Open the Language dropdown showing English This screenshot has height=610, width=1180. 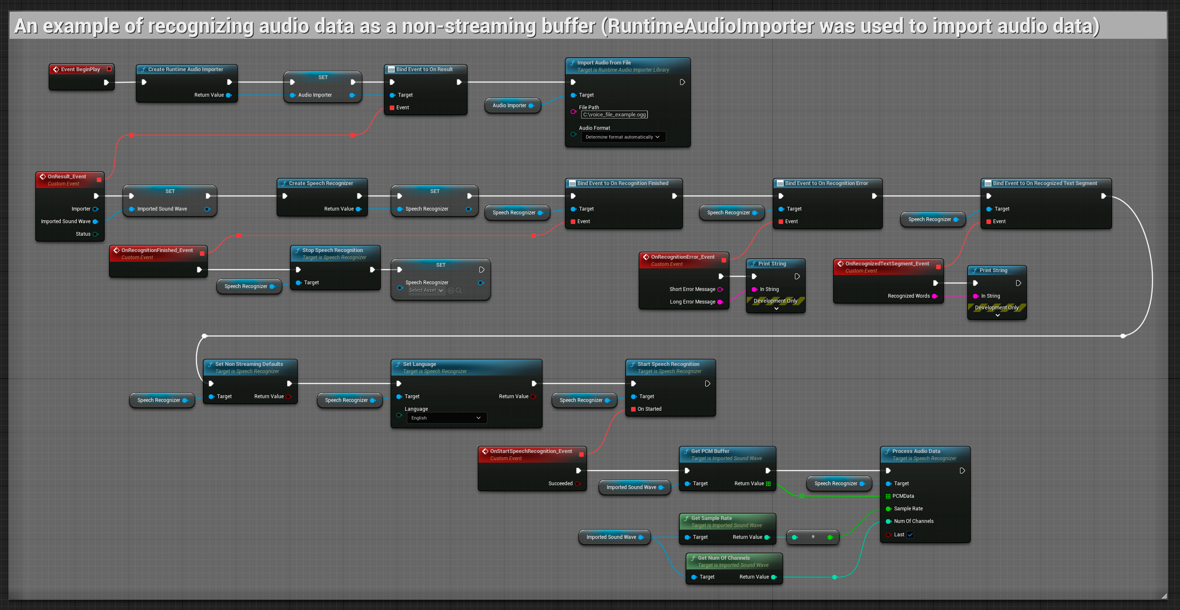[446, 418]
